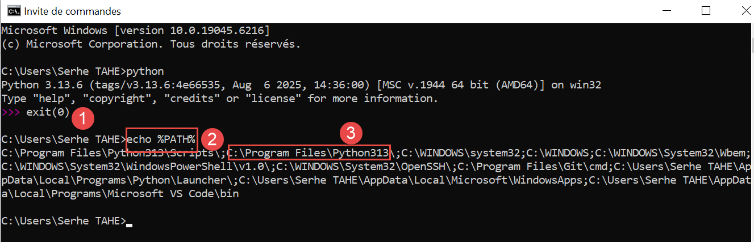This screenshot has height=242, width=754.
Task: Click the boxed "C:\Program Files\Python313" path
Action: click(309, 153)
